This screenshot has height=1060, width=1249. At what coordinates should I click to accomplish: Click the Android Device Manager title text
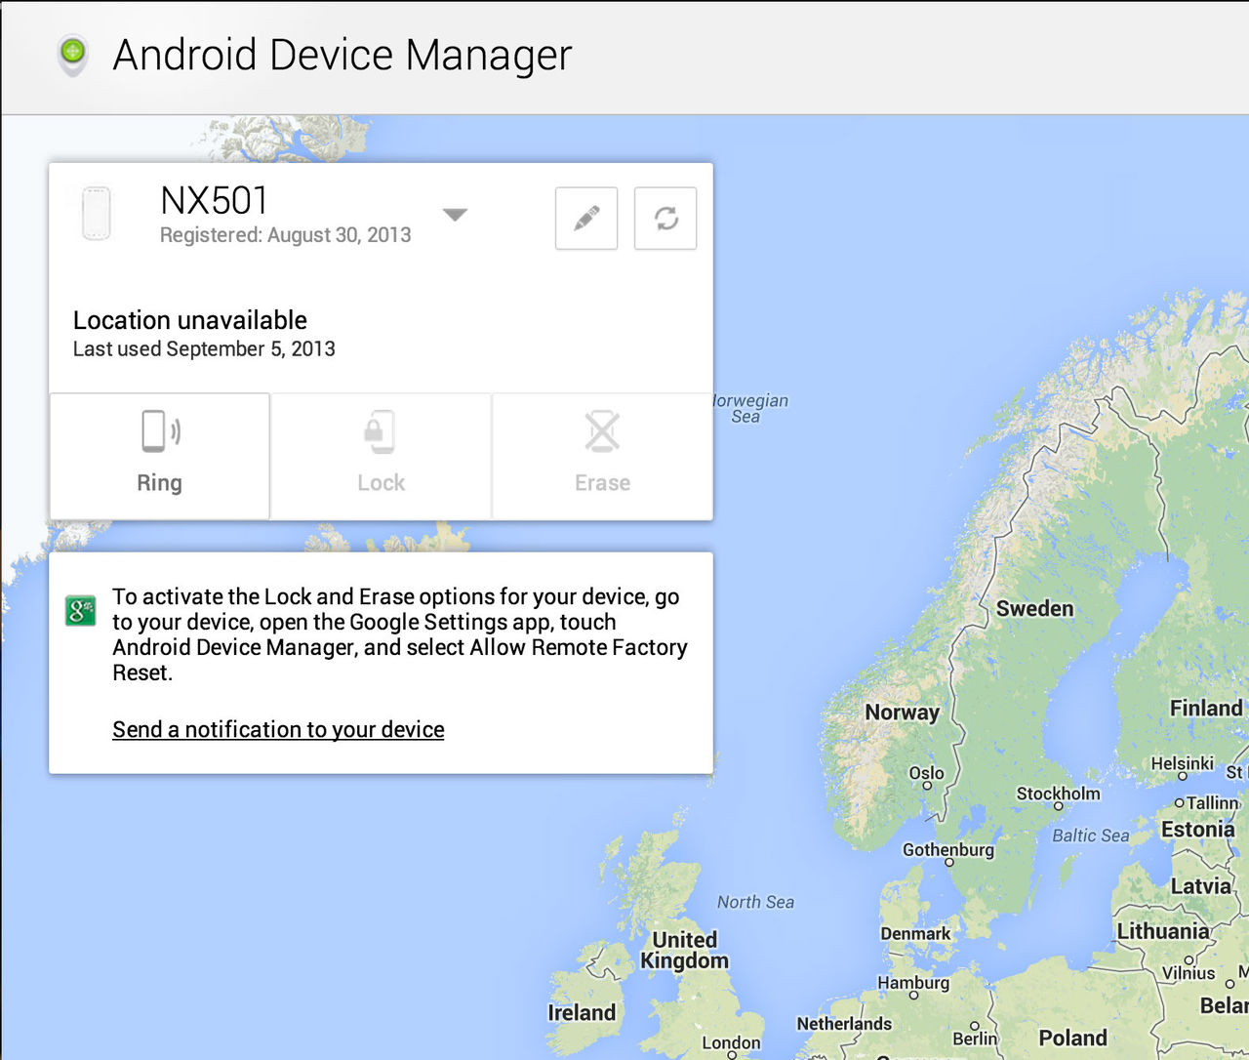point(342,55)
